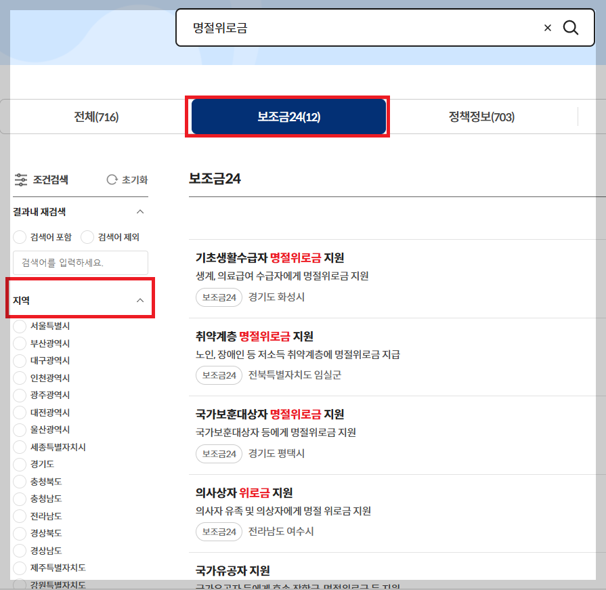Switch to the 전체(716) tab

pyautogui.click(x=95, y=116)
